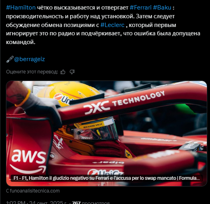Click the DXC Technology logo in photo
The height and width of the screenshot is (204, 210).
(124, 102)
